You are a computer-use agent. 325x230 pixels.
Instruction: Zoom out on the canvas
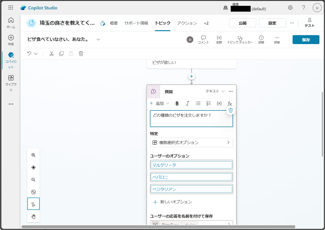pos(34,180)
